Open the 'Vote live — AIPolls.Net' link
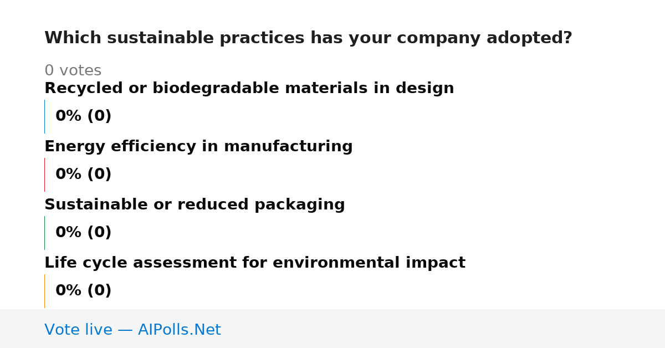Screen dimensions: 665x348 click(132, 330)
